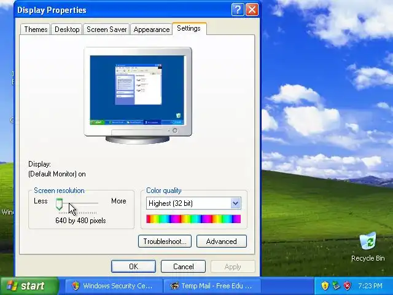Open the Desktop tab
Screen dimensions: 393x295
click(67, 29)
